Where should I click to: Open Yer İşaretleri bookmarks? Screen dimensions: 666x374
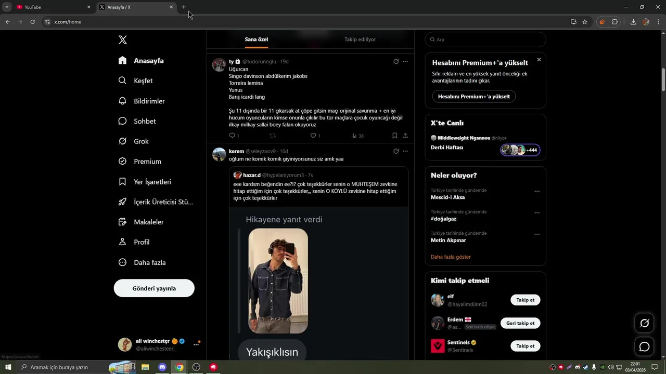click(145, 182)
